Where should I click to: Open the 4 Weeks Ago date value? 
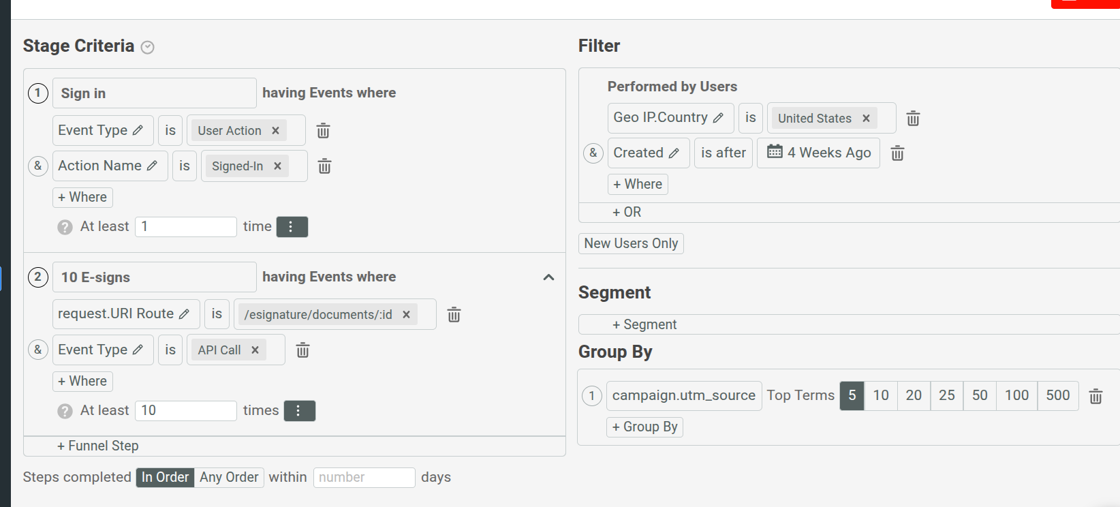[819, 153]
